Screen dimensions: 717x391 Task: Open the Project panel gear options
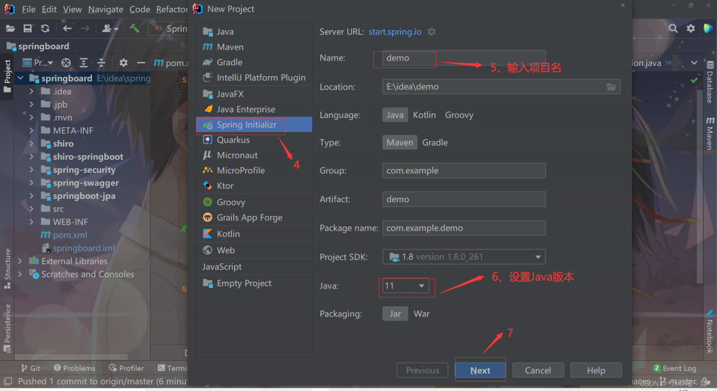tap(123, 63)
